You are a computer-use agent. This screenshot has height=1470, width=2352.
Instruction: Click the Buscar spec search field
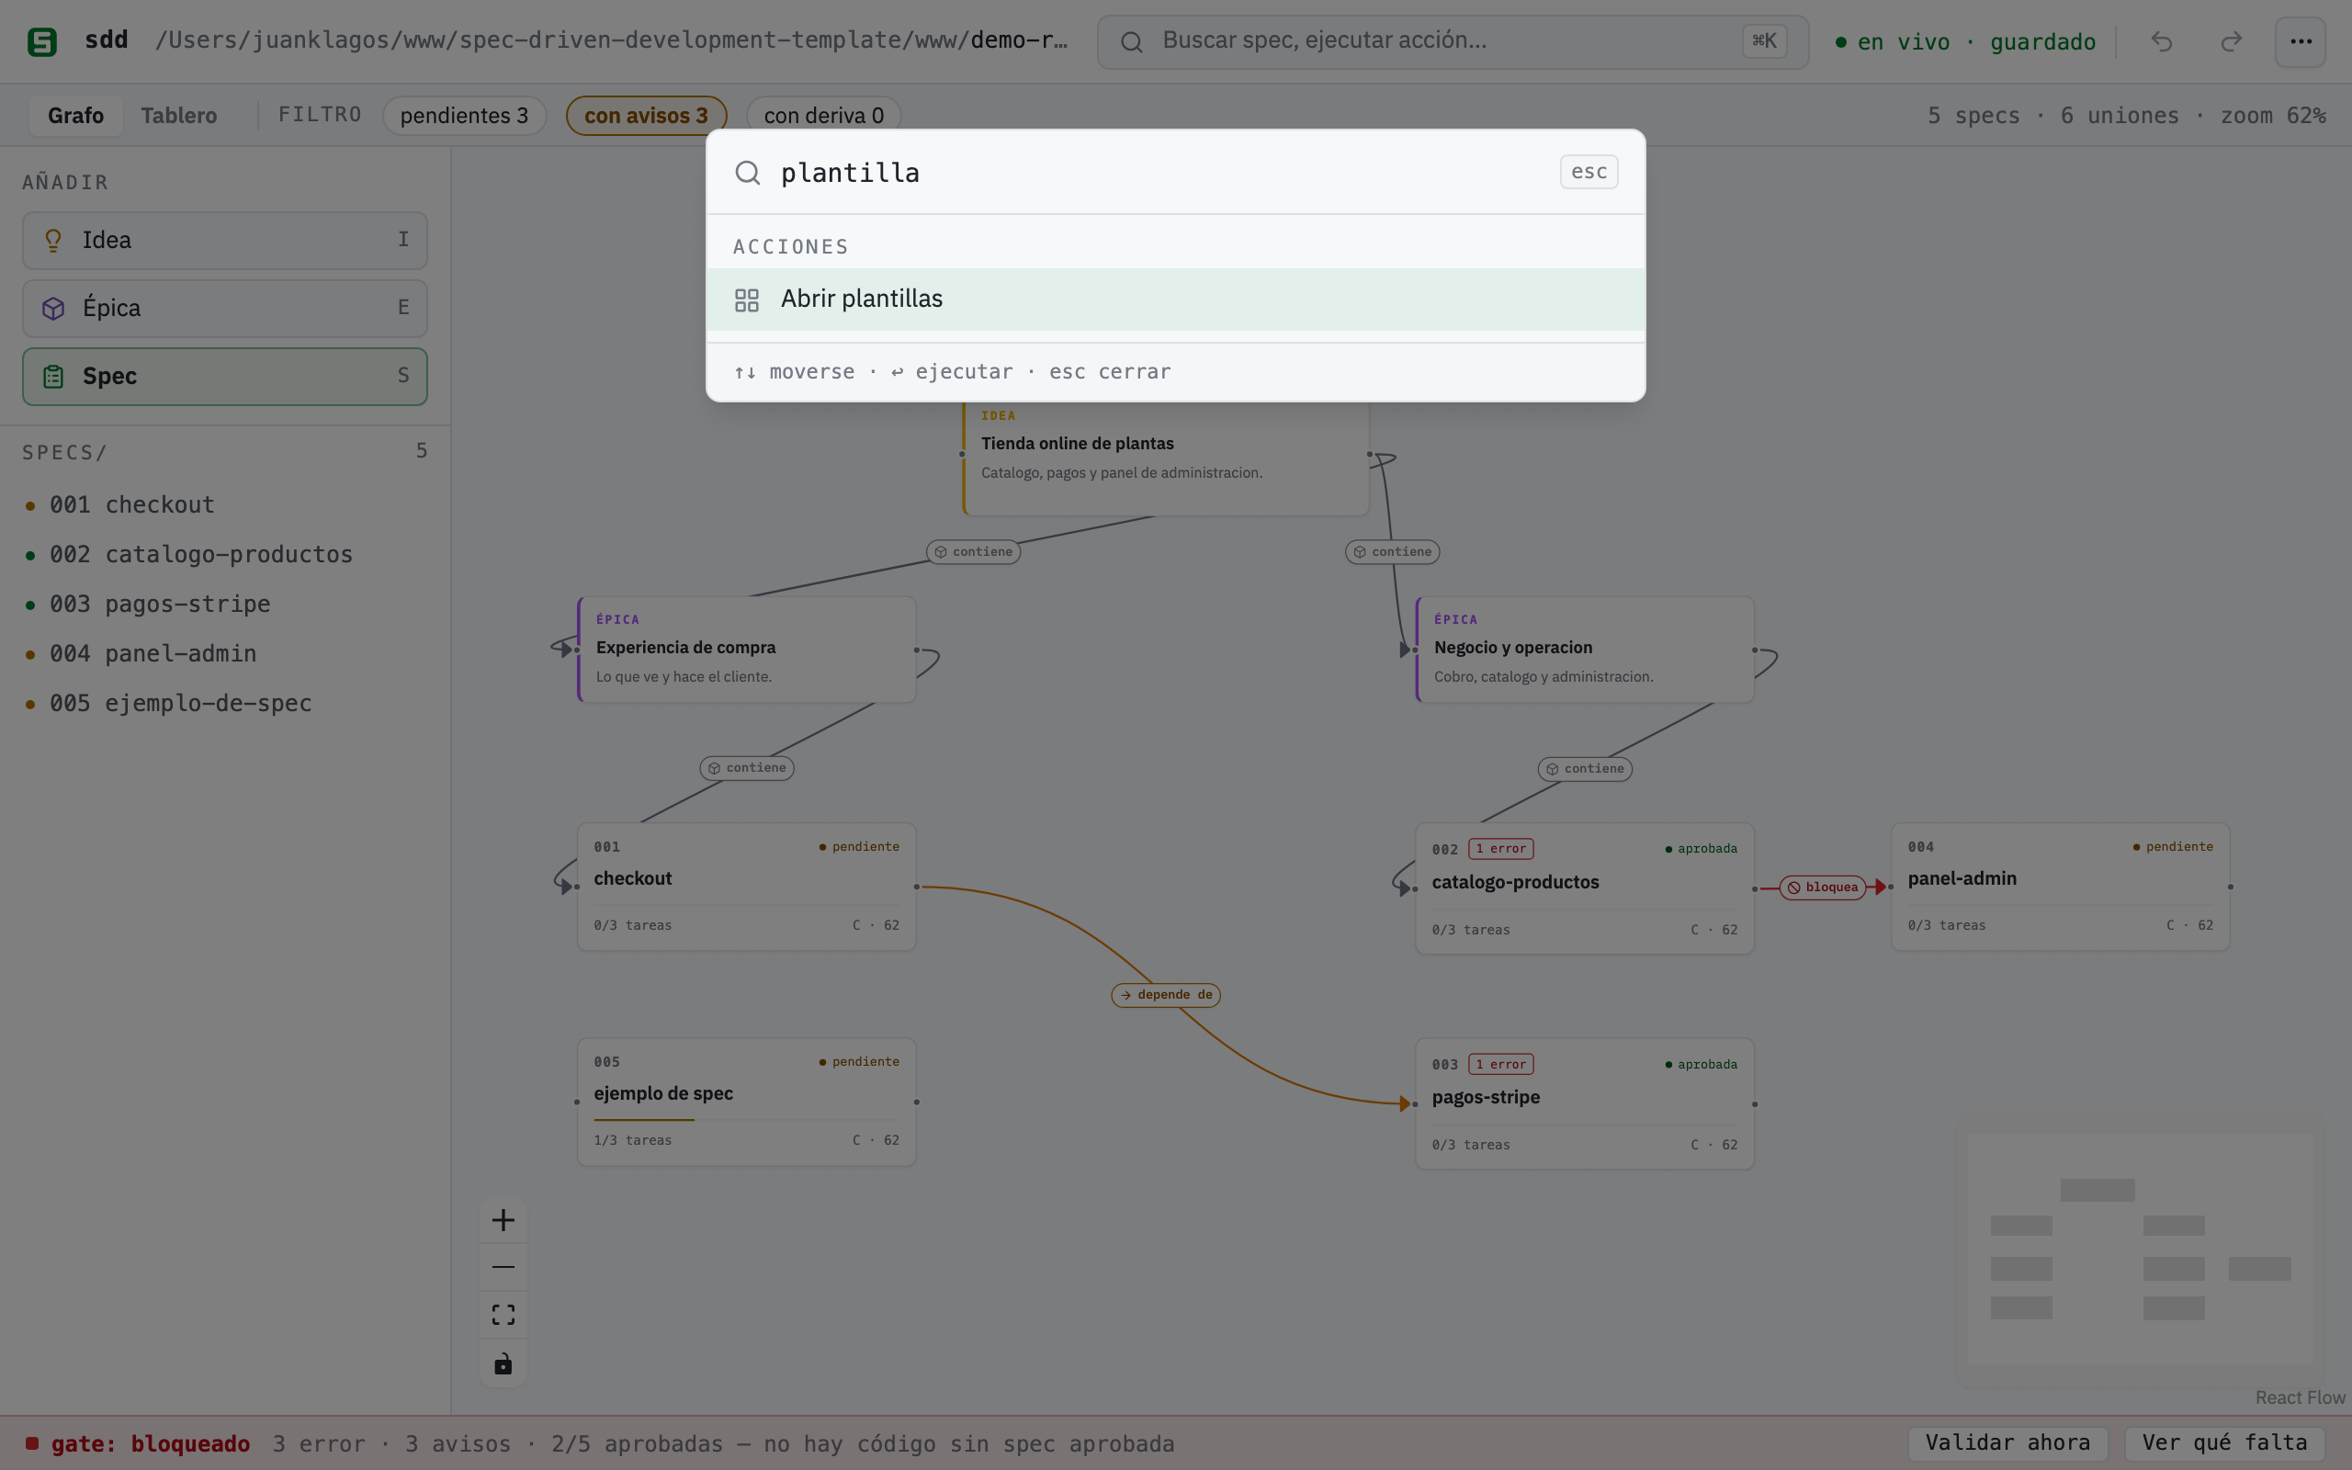click(x=1452, y=42)
